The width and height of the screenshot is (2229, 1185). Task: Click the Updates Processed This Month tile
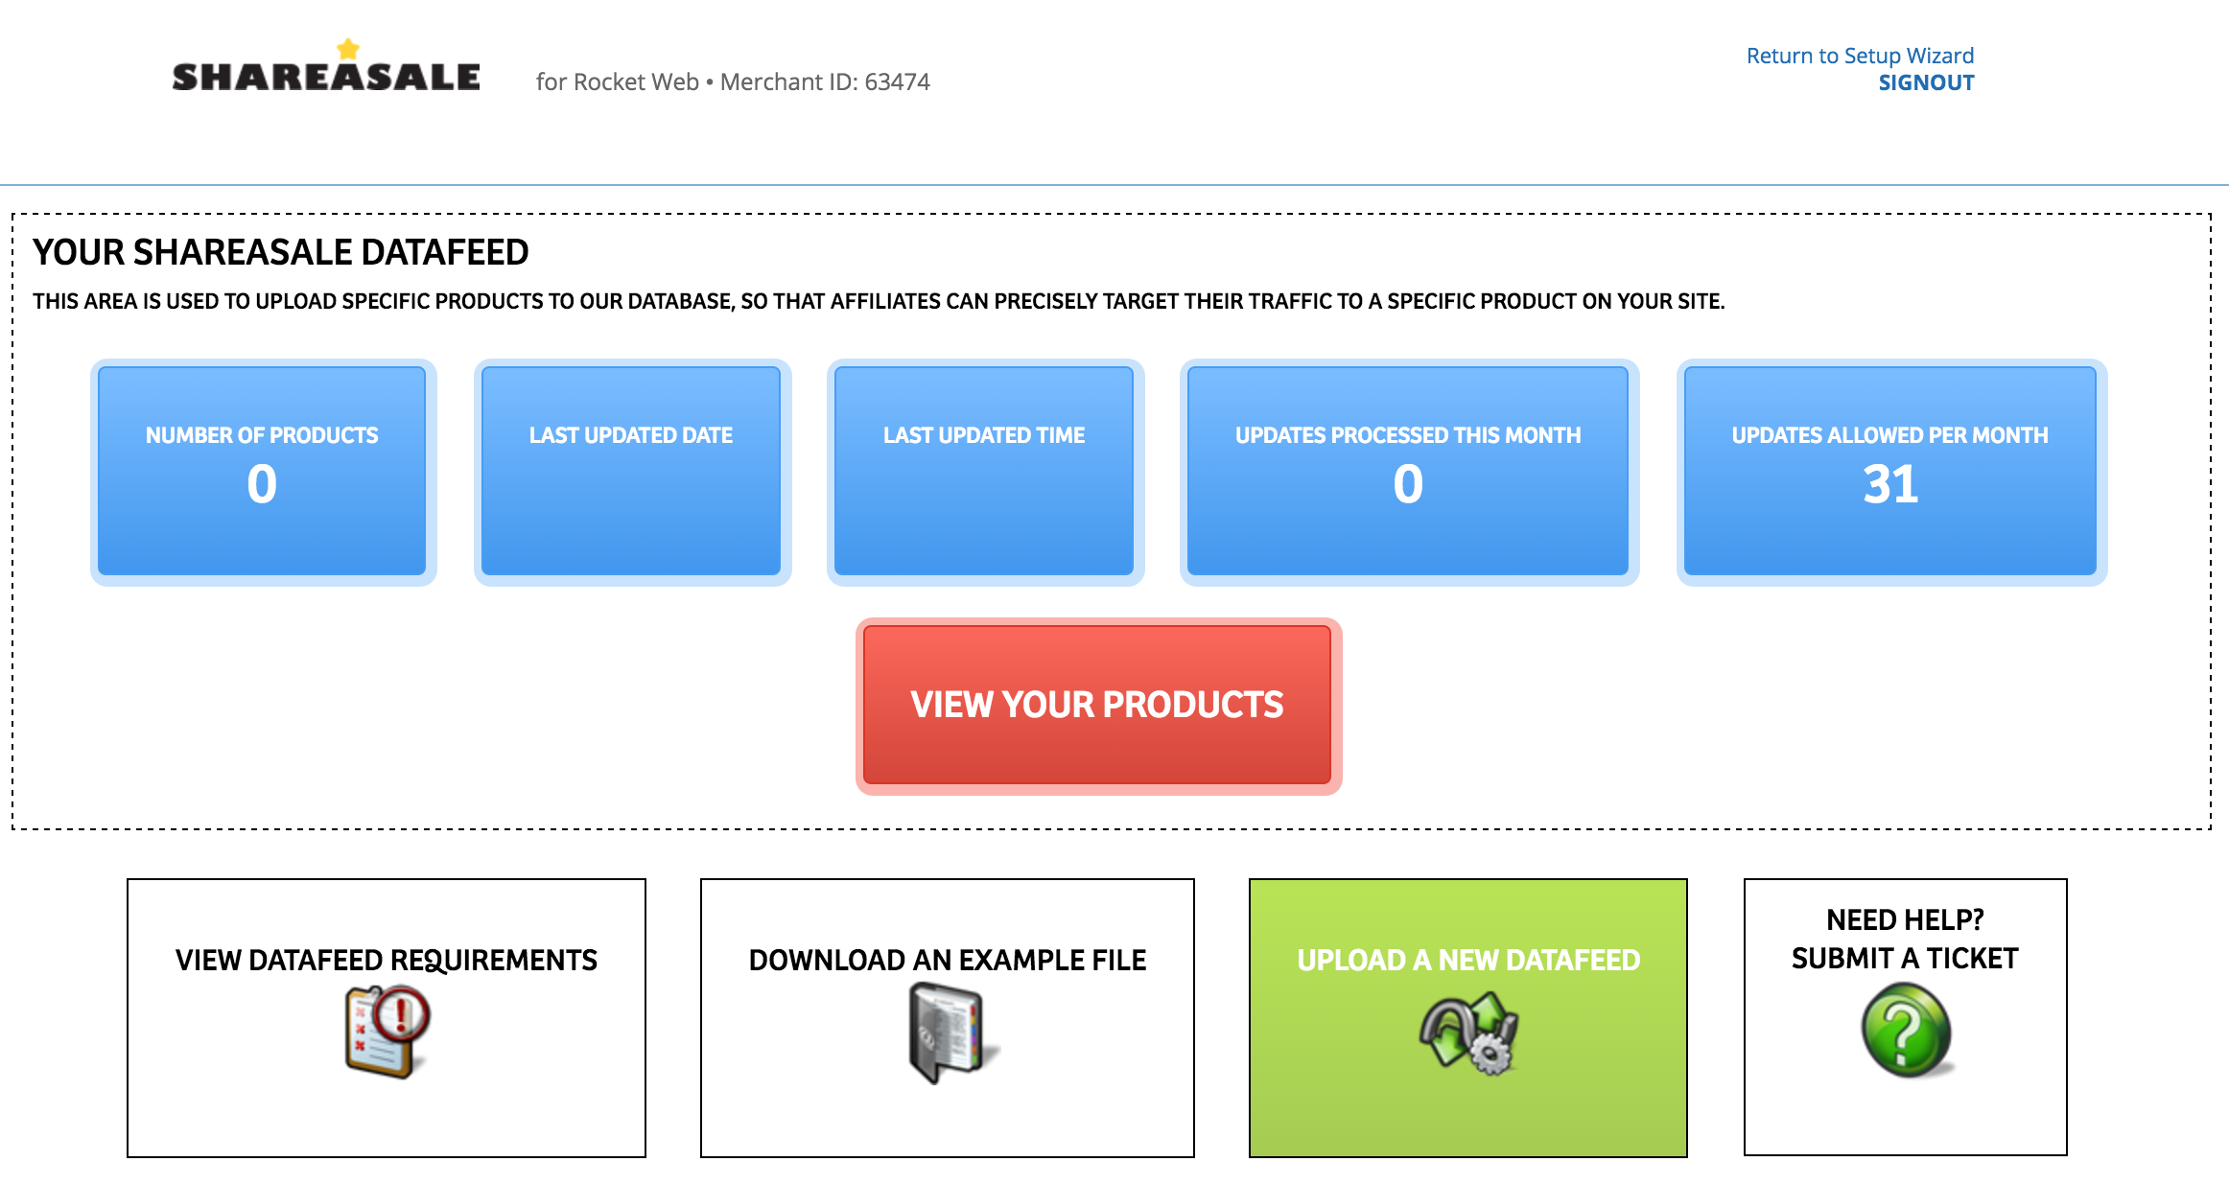(x=1408, y=471)
